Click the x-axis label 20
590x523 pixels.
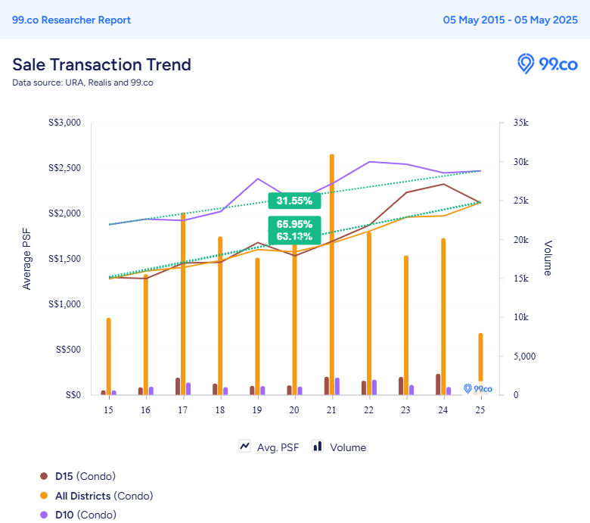click(x=294, y=410)
